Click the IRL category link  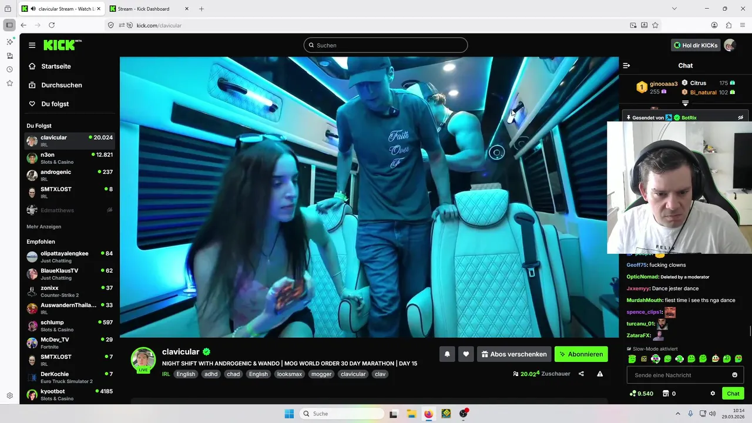(x=166, y=374)
